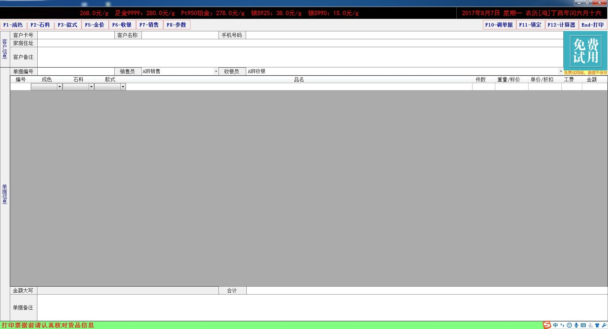
Task: Click End-打印 print button
Action: coord(593,25)
